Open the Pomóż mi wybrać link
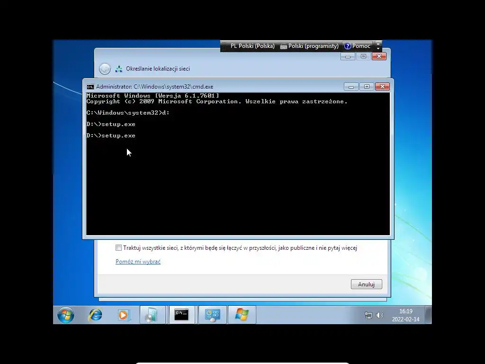This screenshot has height=364, width=485. pyautogui.click(x=138, y=262)
